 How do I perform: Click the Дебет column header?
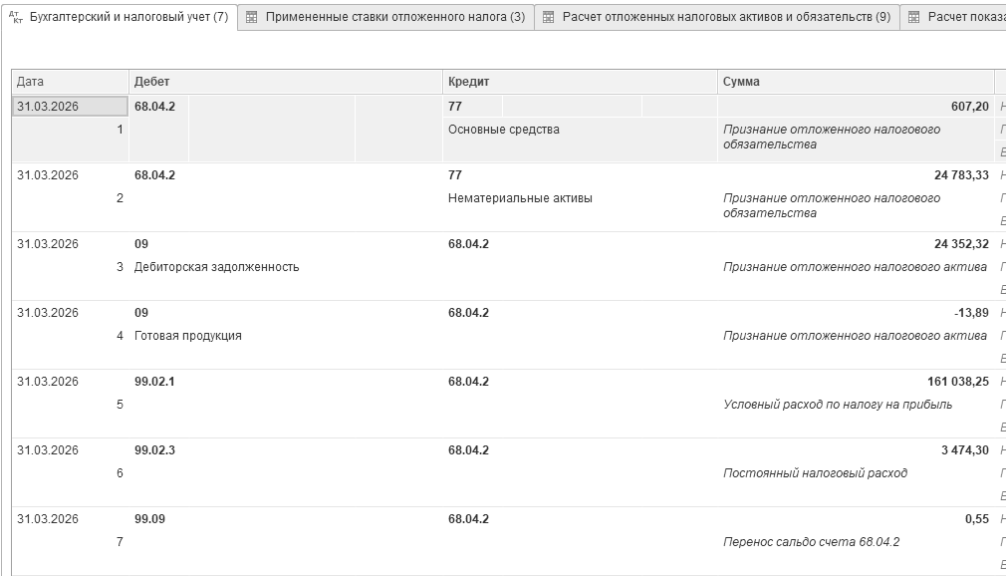click(x=285, y=82)
